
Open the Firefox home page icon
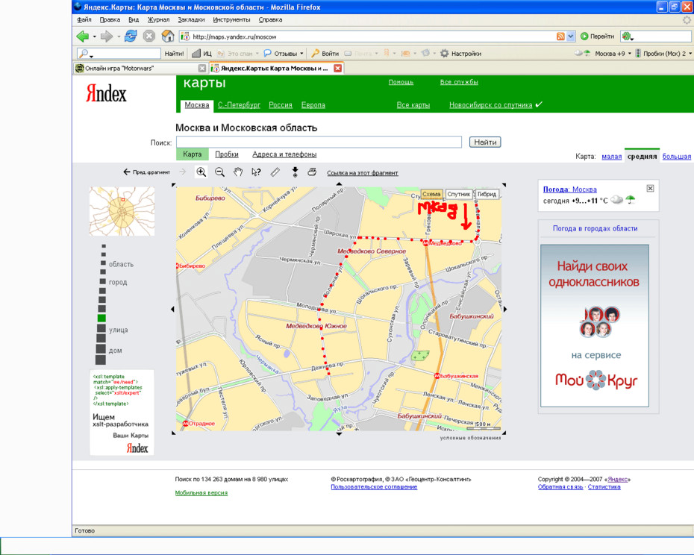point(168,37)
